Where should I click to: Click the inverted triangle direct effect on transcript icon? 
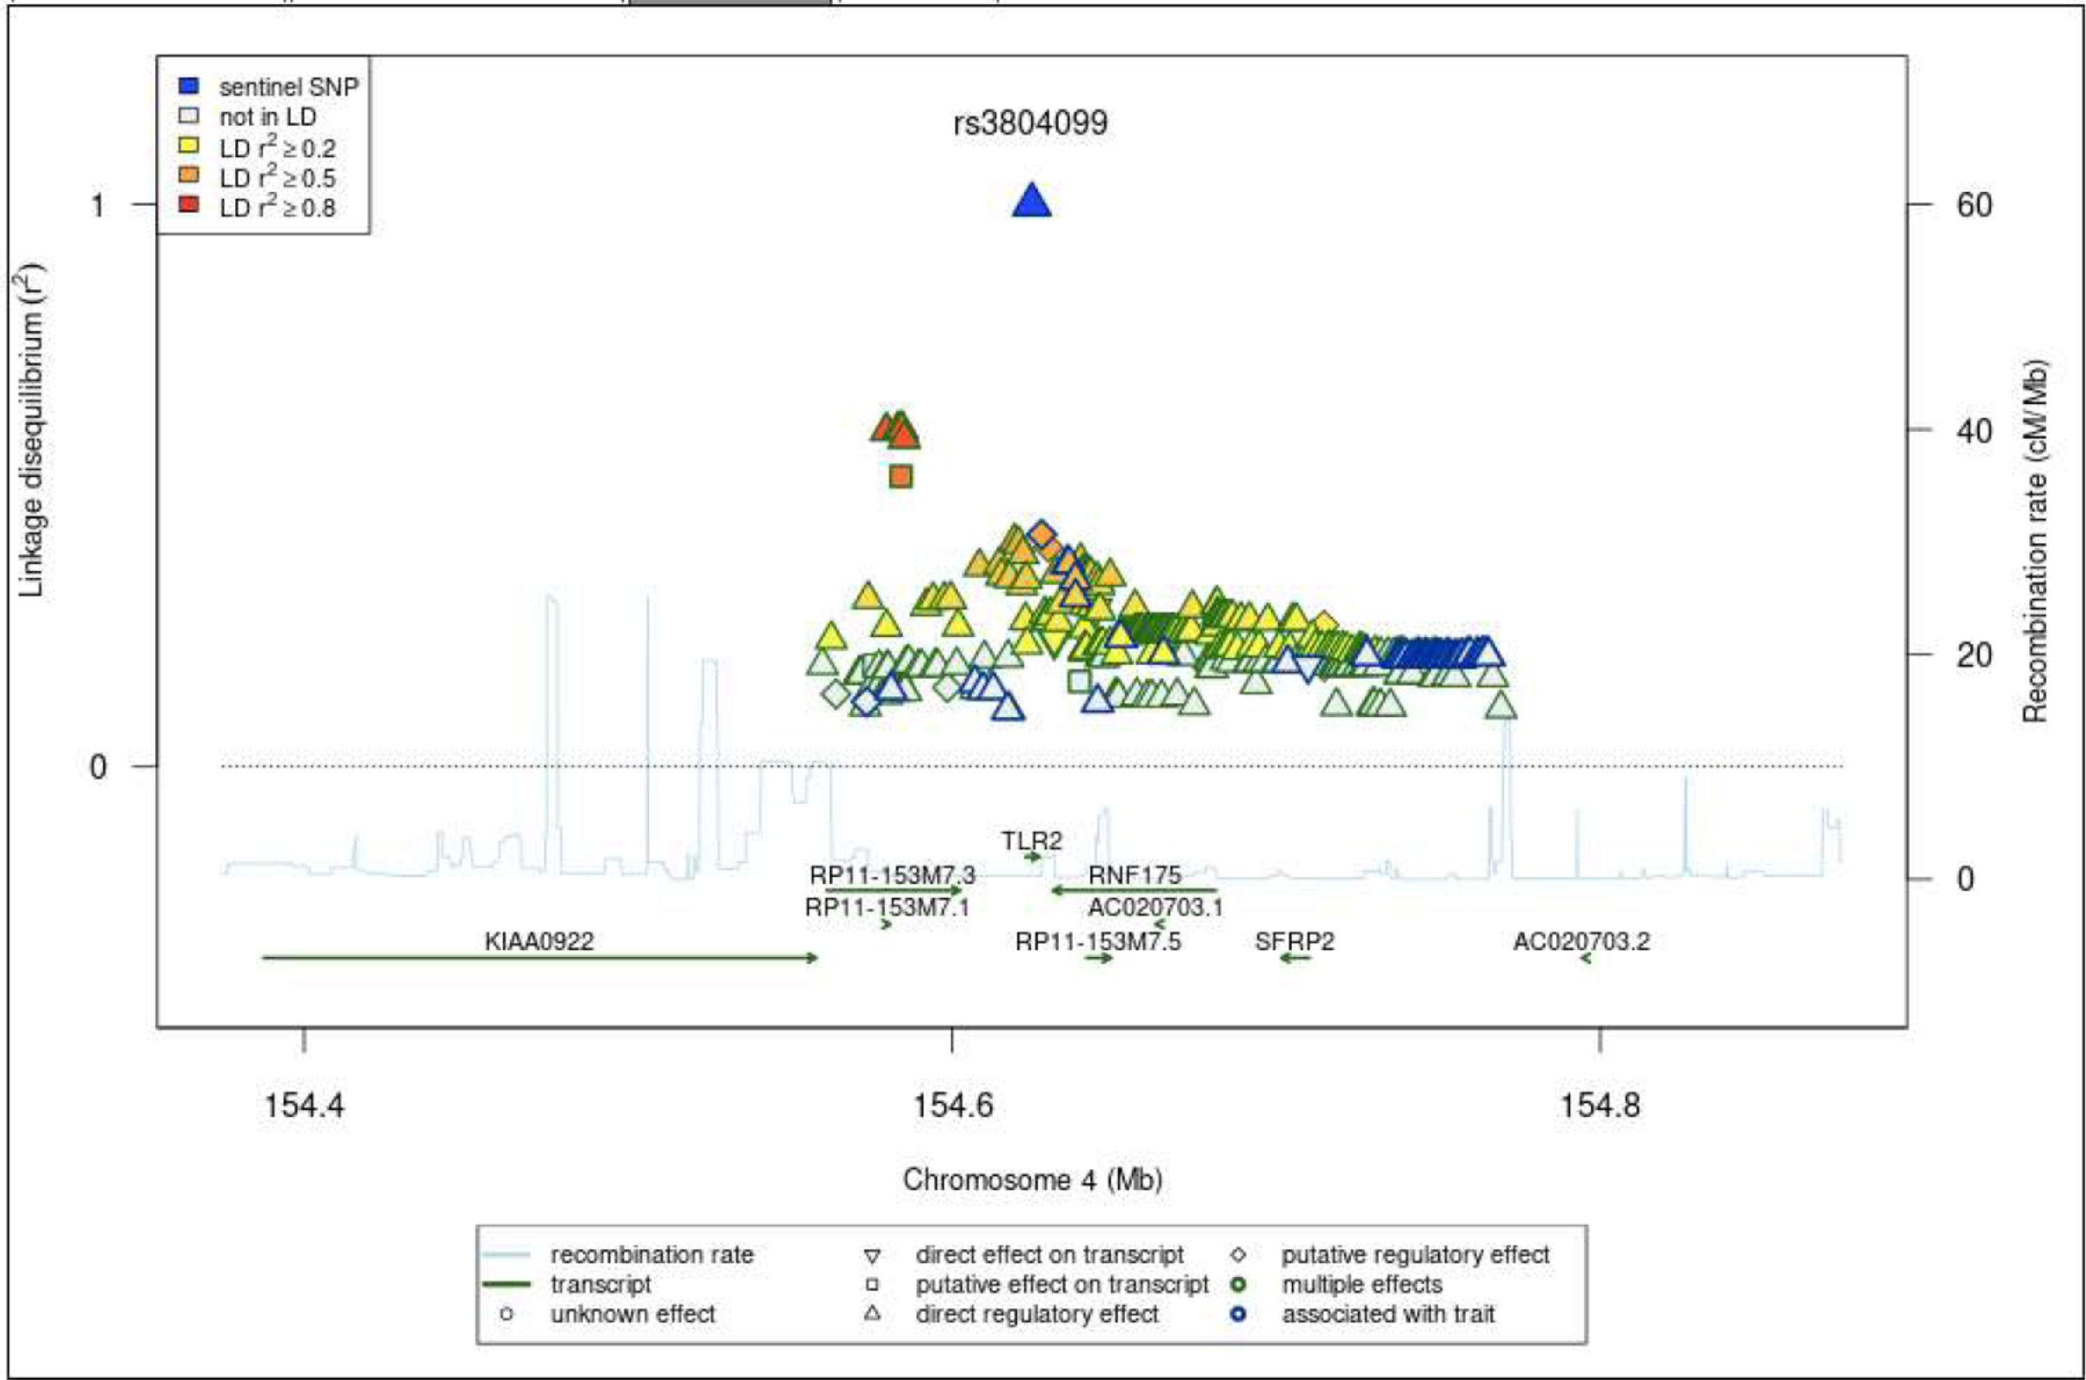pyautogui.click(x=872, y=1256)
